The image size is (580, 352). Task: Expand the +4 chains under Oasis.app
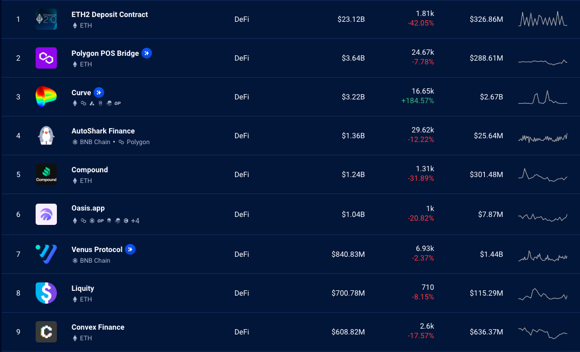136,221
